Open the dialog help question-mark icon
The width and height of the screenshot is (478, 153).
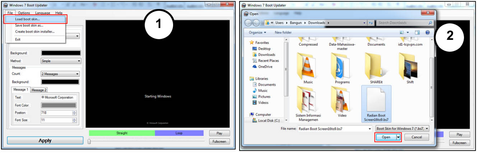427,32
